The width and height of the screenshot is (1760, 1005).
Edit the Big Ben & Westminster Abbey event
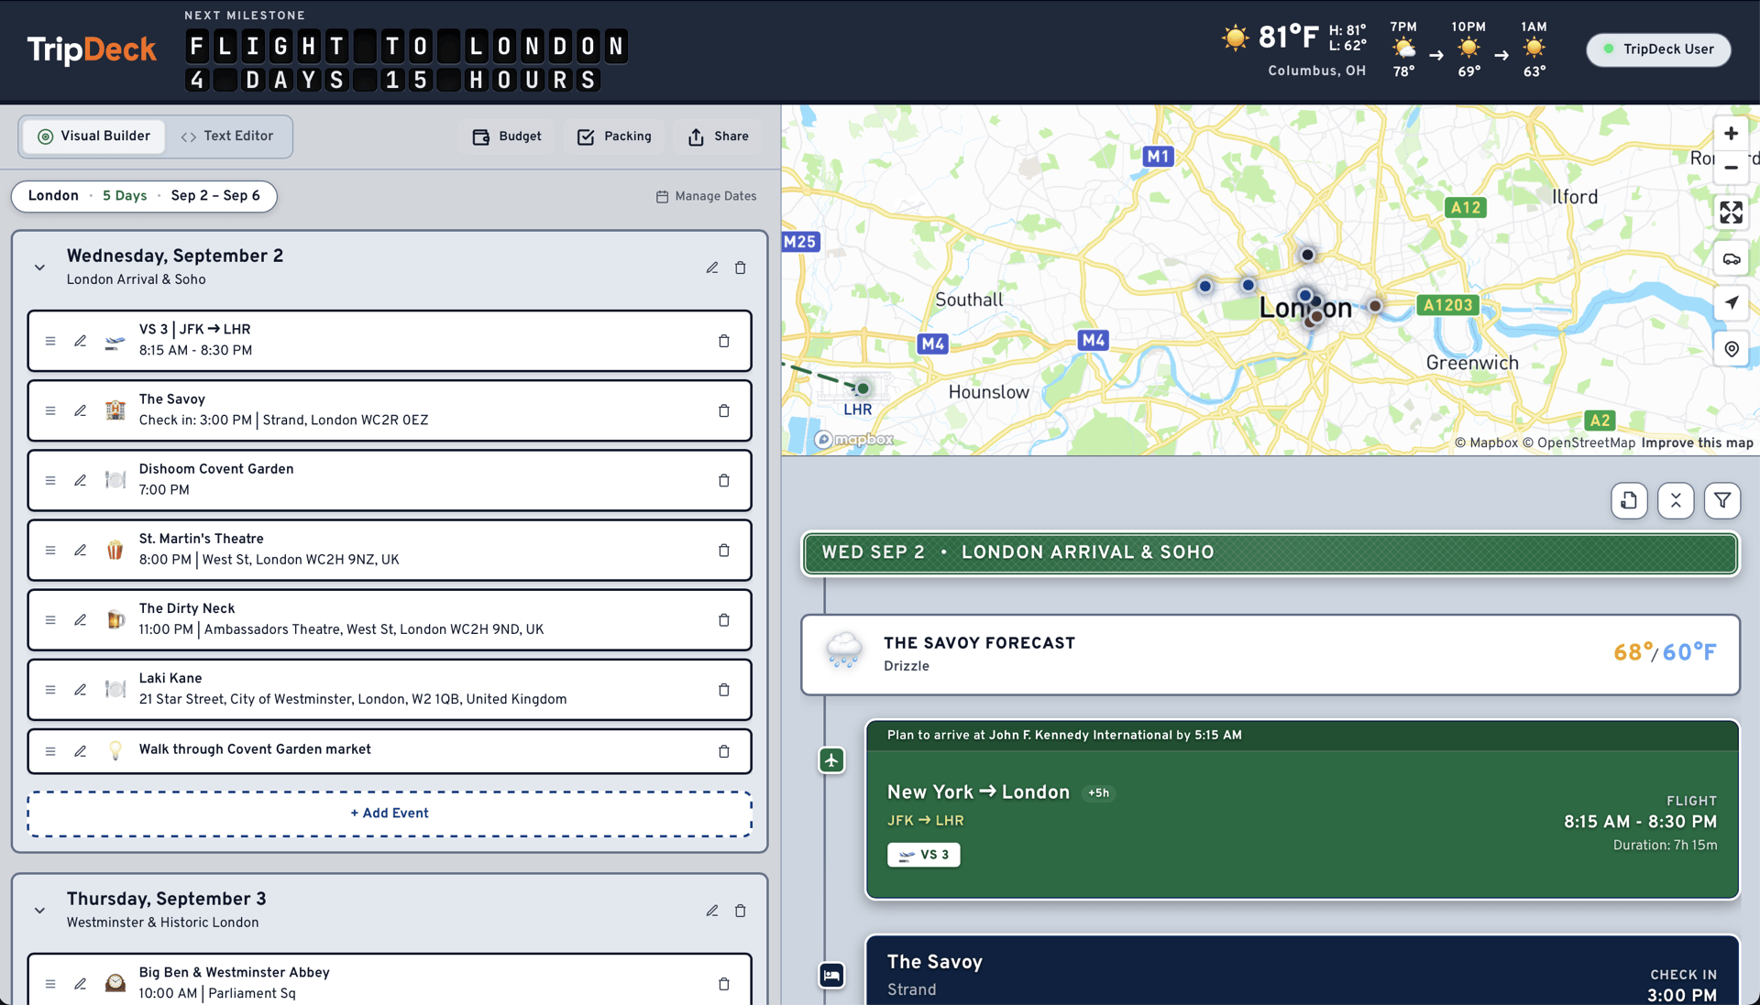click(81, 984)
